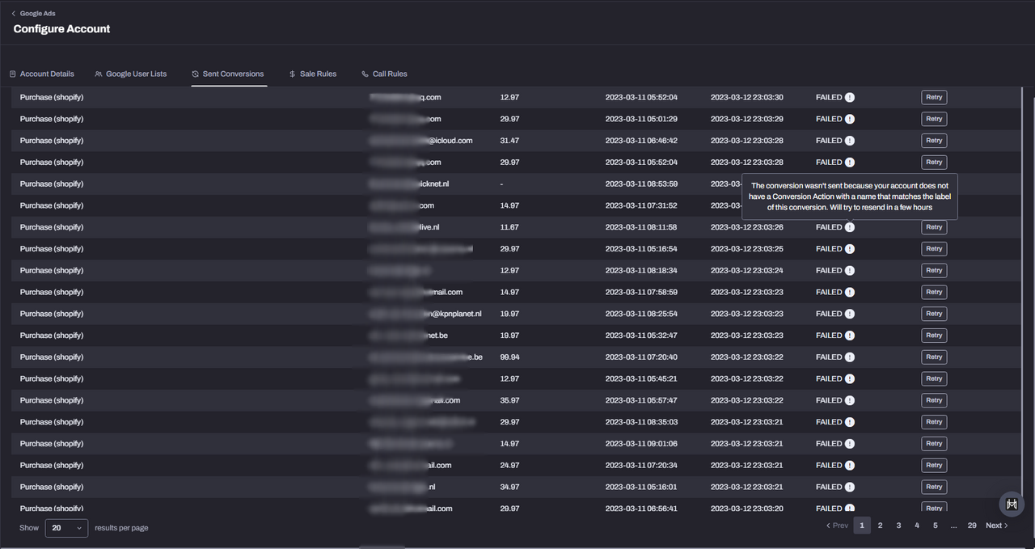Retry the failed conversion for kpnplanet.nl email
Screen dimensions: 1035x549
[x=934, y=314]
